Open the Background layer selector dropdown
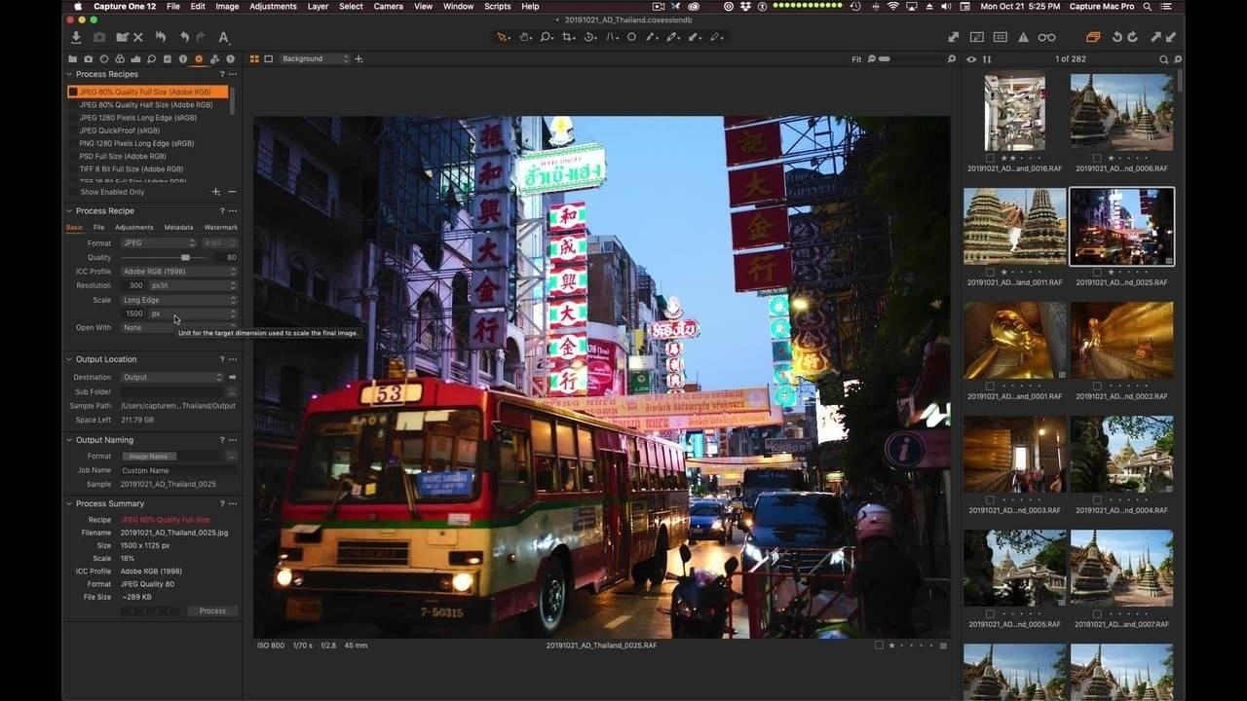1247x701 pixels. [x=314, y=58]
